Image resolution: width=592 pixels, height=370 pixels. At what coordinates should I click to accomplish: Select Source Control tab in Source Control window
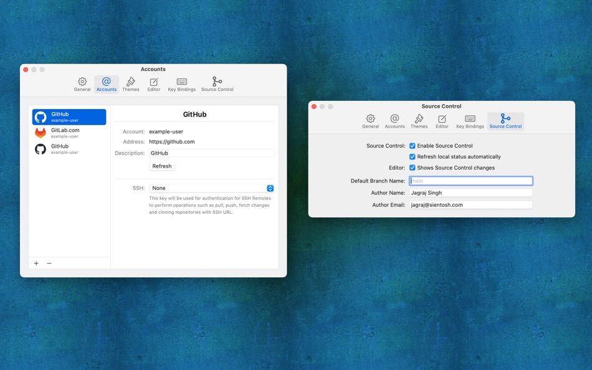505,121
